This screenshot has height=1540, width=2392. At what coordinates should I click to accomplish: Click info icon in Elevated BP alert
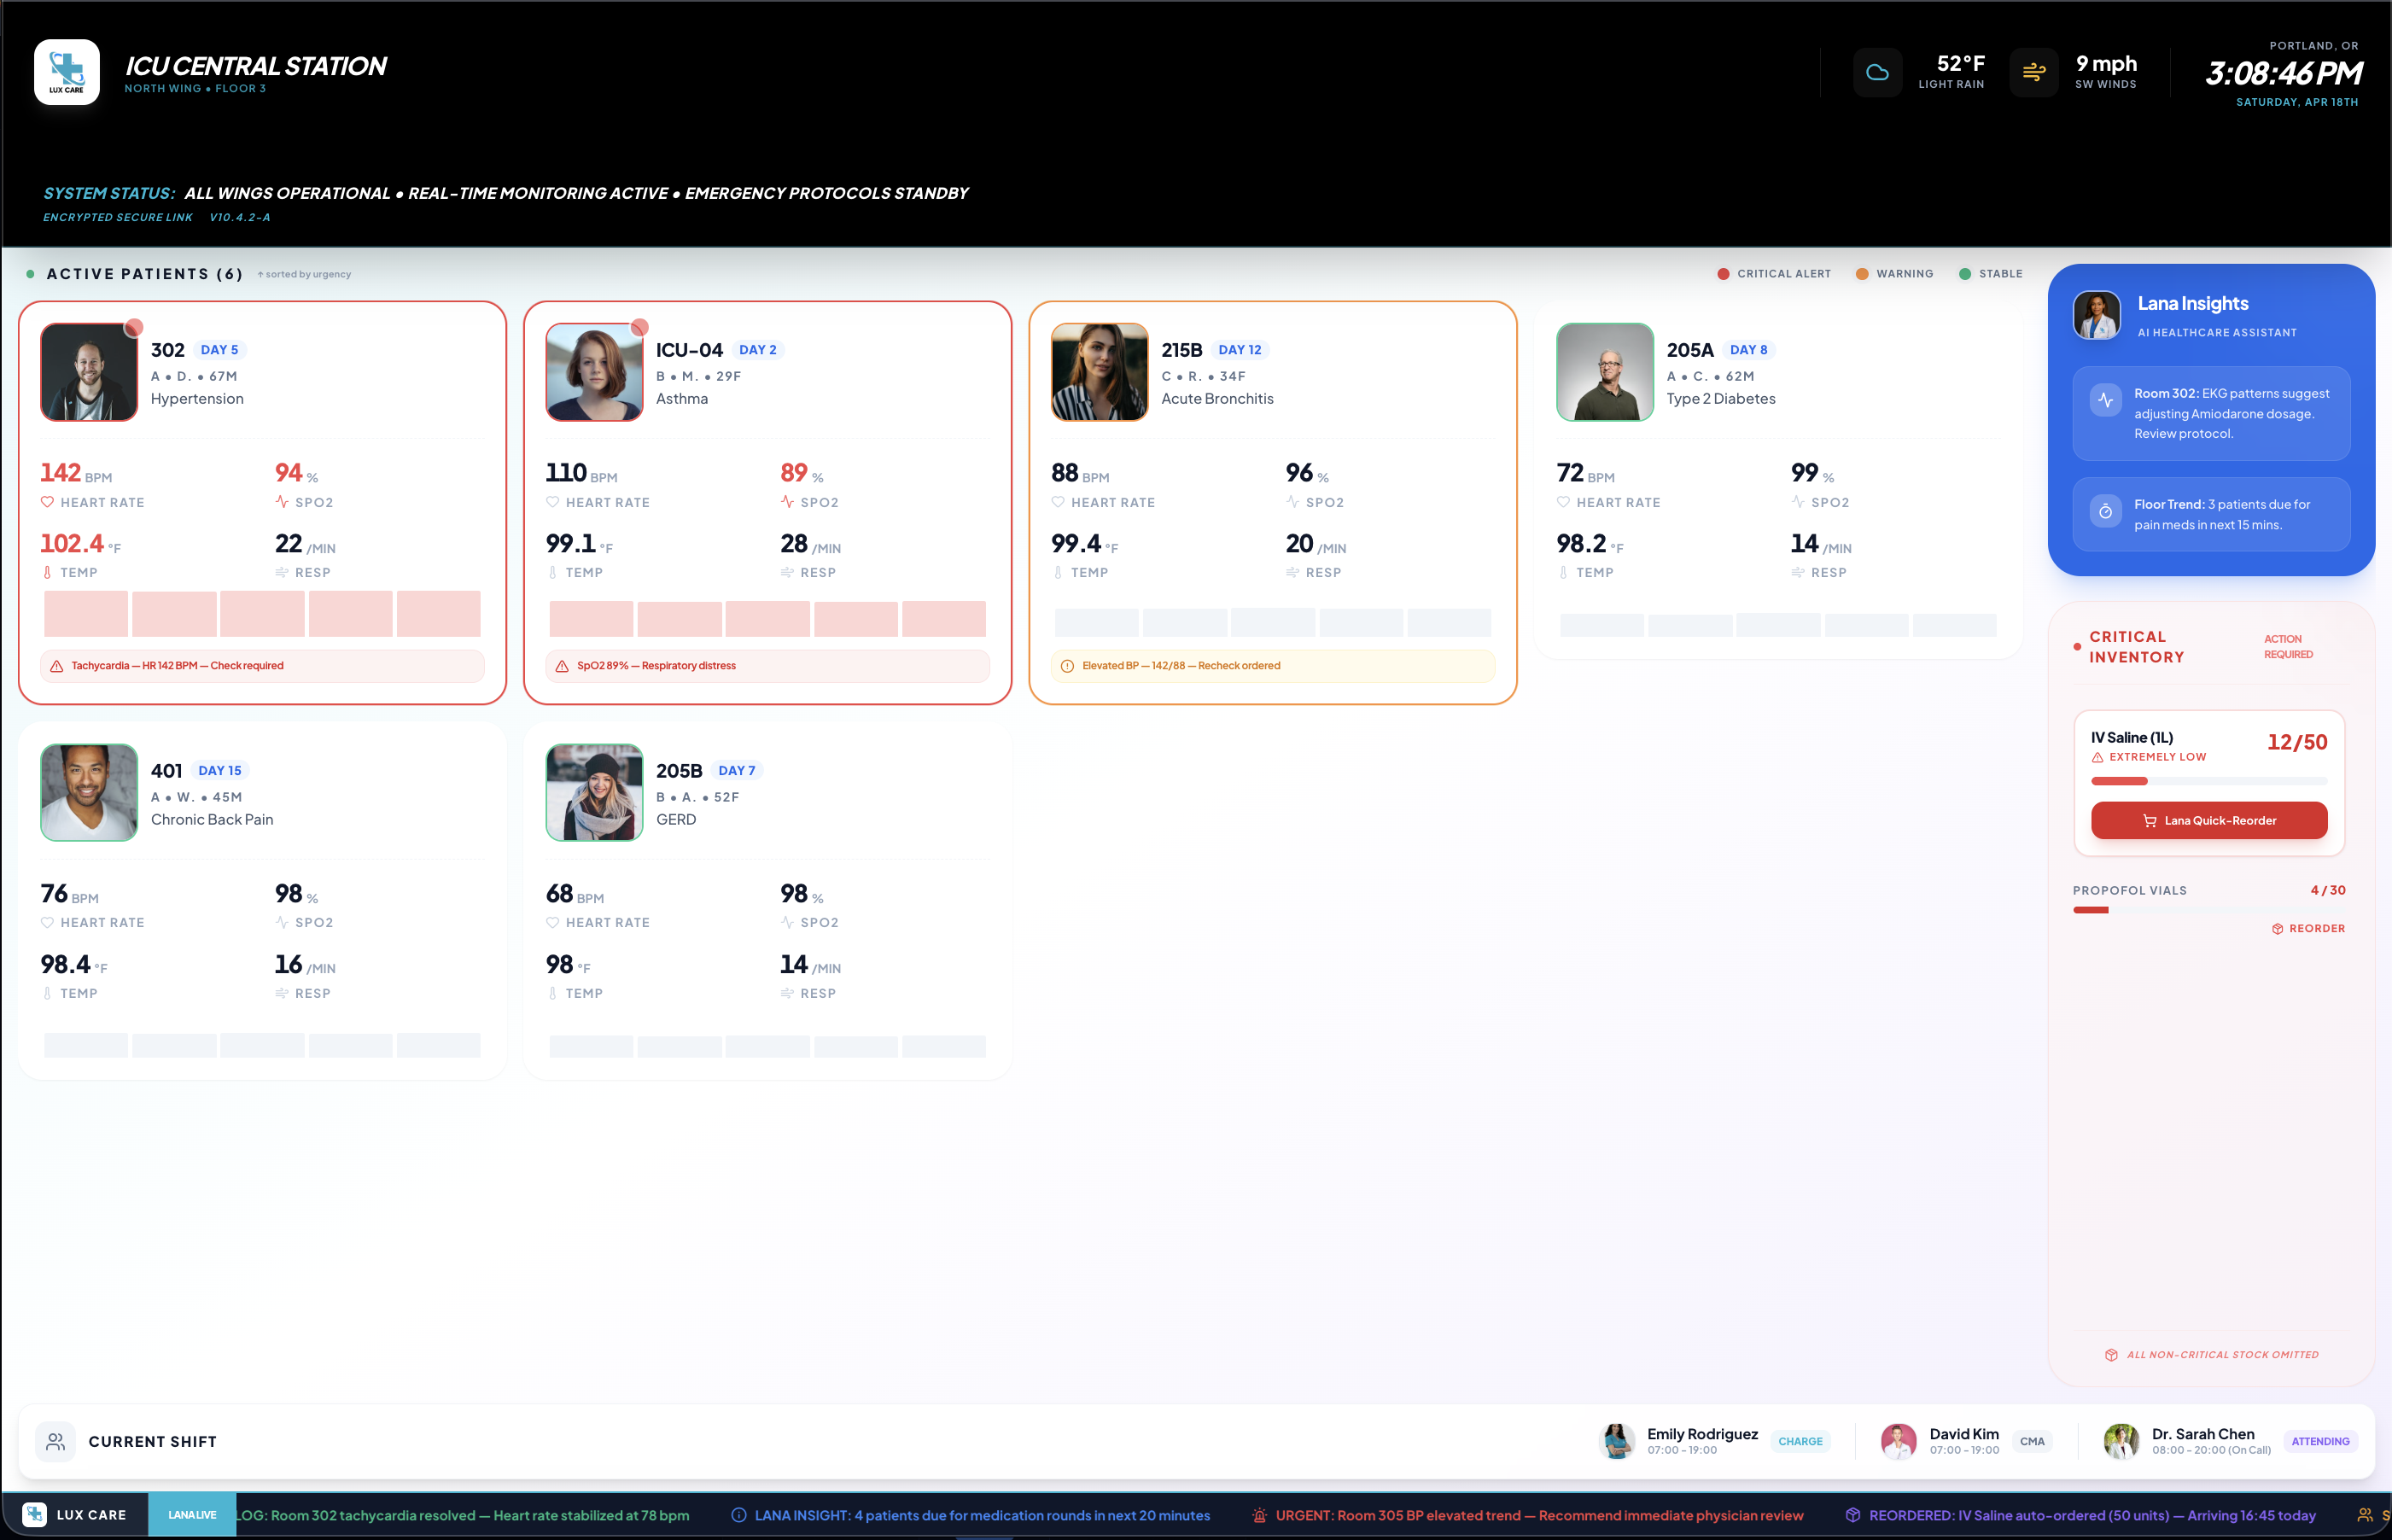1067,666
